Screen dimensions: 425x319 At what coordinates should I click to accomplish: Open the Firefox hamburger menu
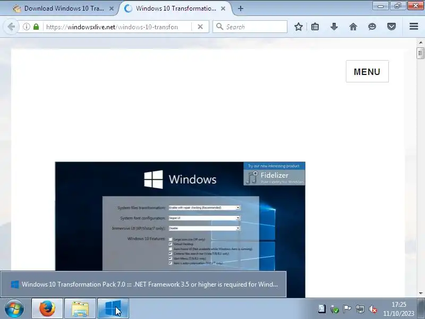pyautogui.click(x=414, y=26)
